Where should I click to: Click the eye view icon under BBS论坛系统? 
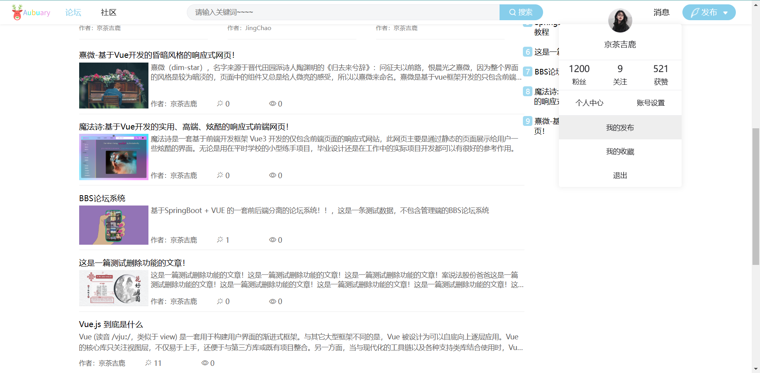(272, 240)
